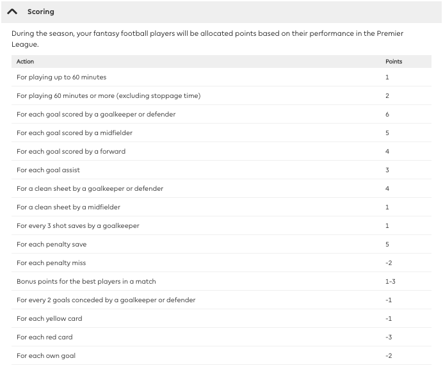This screenshot has height=365, width=443.
Task: Click the 'For each penalty save' row
Action: click(52, 245)
